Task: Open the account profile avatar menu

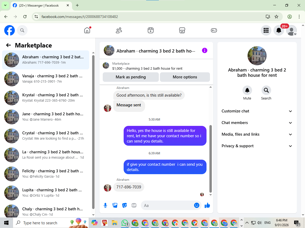Action: click(x=291, y=30)
